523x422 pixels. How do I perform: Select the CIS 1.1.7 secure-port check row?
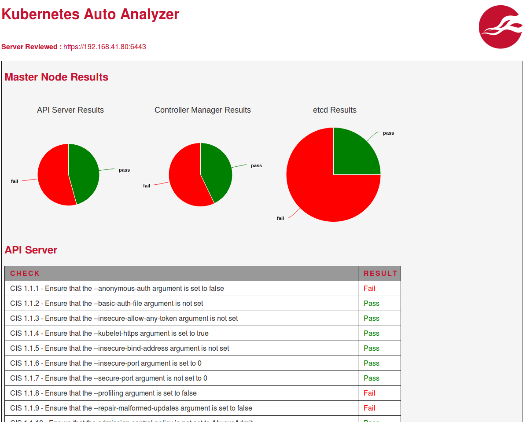[203, 378]
